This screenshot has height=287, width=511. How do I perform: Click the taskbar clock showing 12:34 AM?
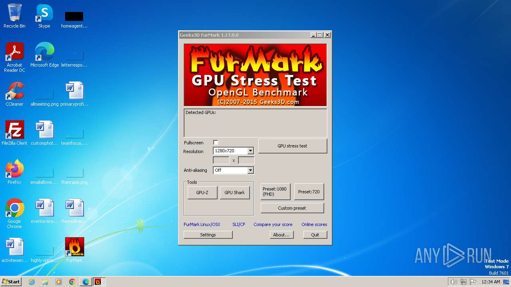[491, 282]
